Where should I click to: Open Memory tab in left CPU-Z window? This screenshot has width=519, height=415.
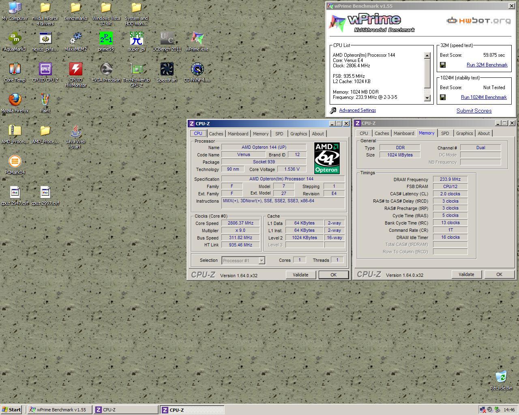click(x=261, y=134)
